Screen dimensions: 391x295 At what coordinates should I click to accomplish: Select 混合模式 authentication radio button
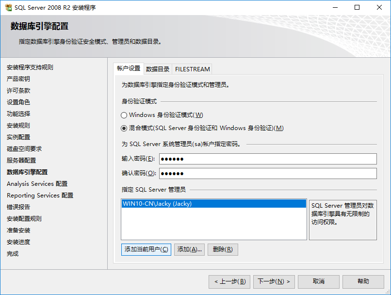point(124,128)
